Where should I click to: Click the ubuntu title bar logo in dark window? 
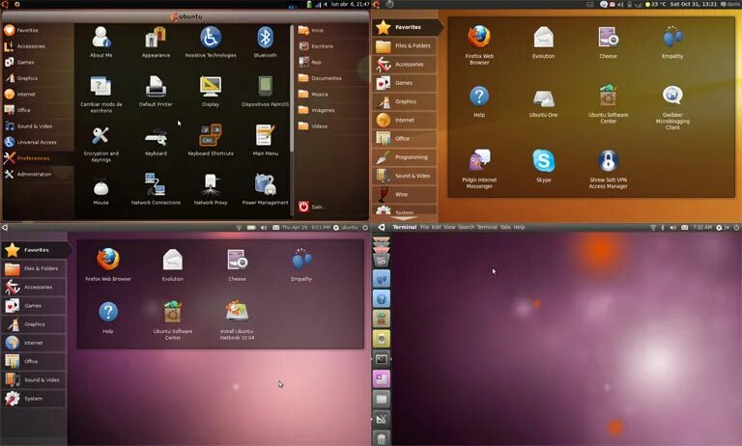click(185, 16)
